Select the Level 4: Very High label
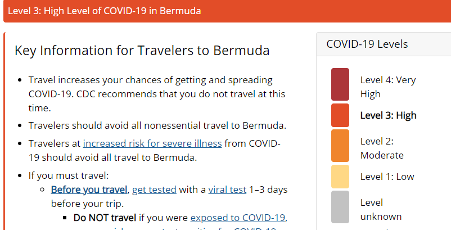451x230 pixels. [388, 87]
